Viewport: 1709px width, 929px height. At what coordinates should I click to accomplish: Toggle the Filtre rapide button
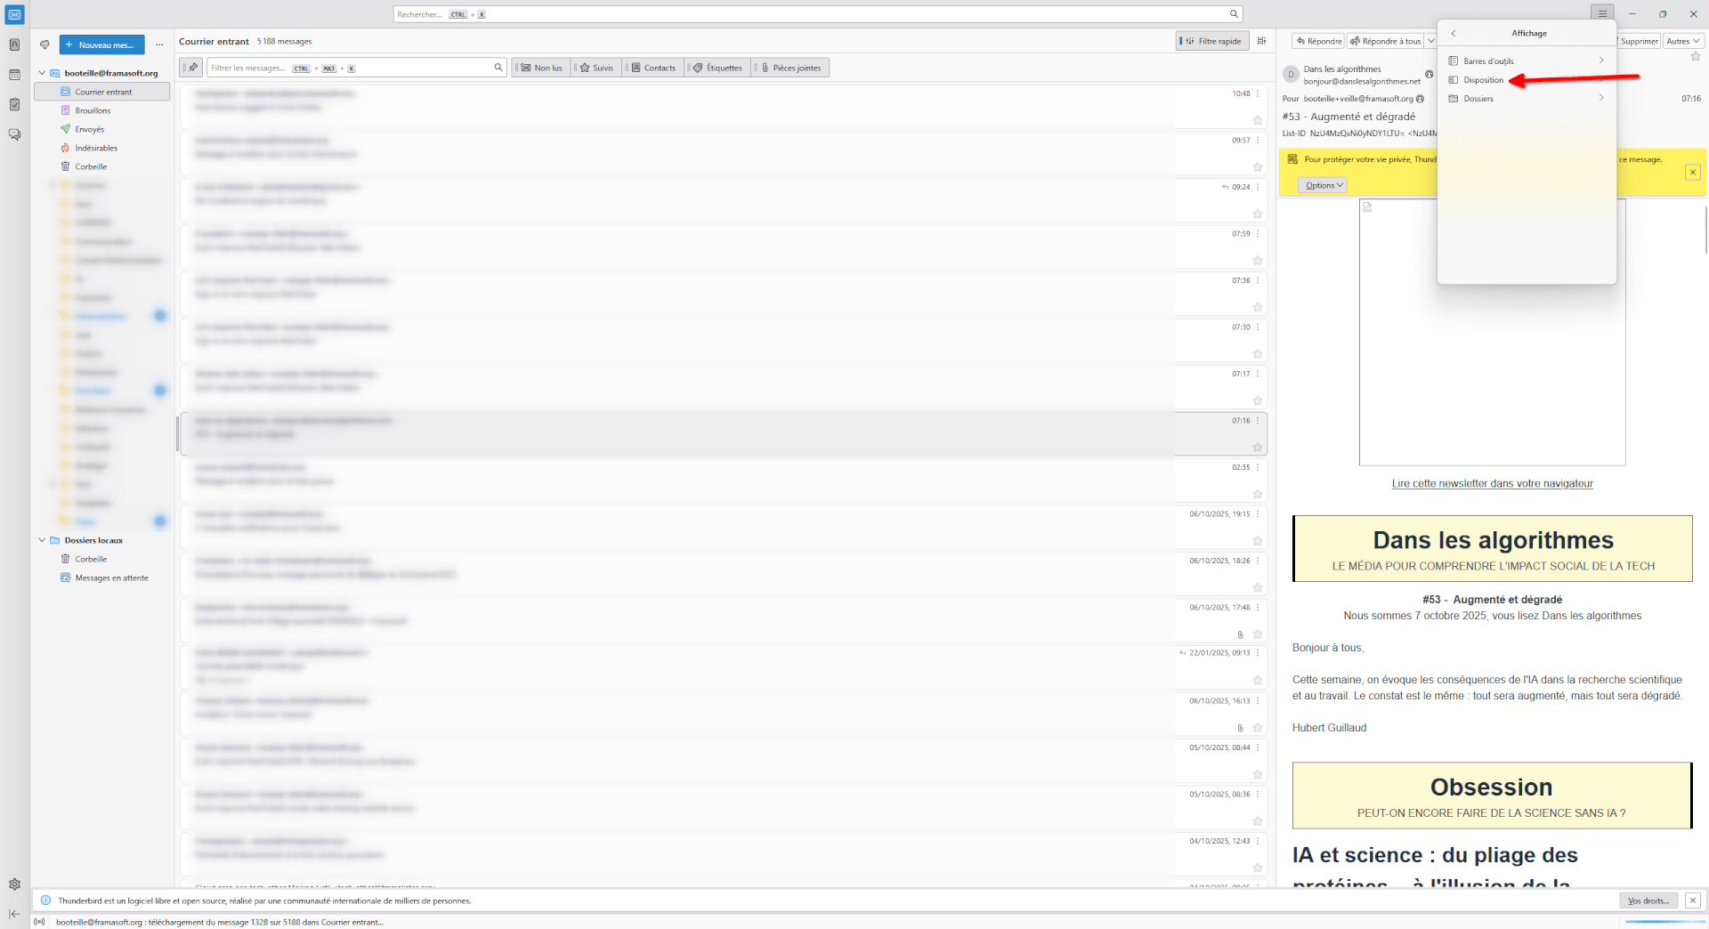point(1211,41)
